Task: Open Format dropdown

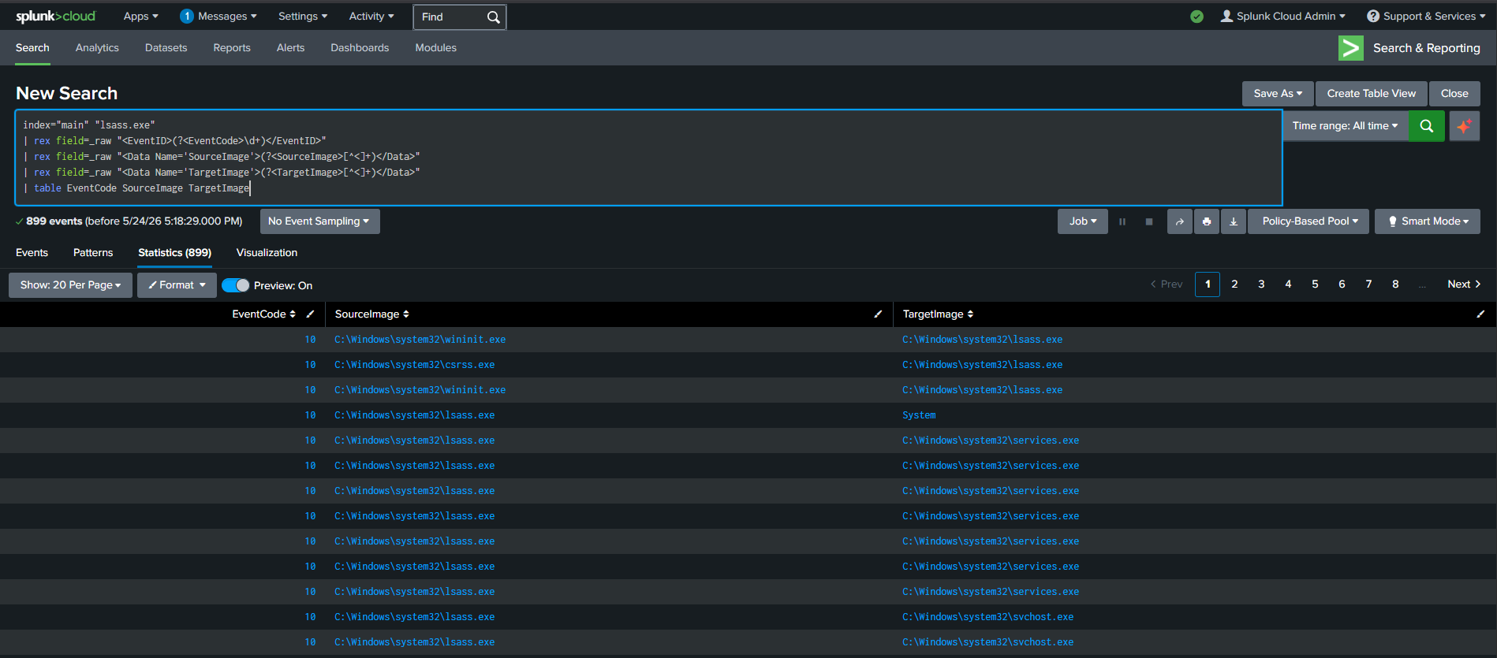Action: pos(177,285)
